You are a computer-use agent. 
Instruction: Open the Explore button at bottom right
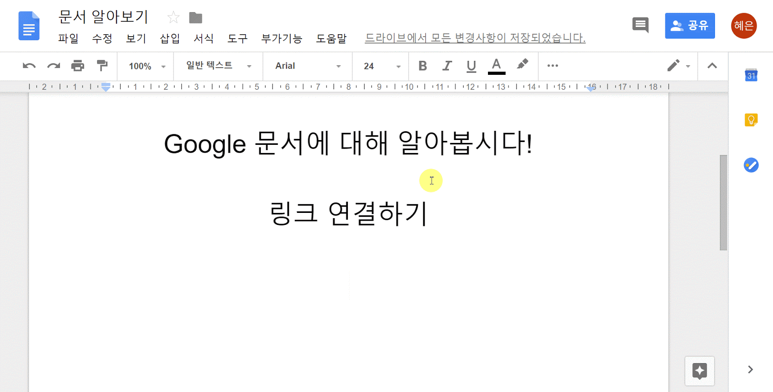[x=700, y=371]
